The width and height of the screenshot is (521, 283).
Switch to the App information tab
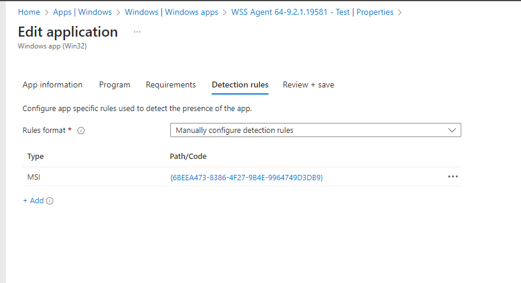[x=53, y=85]
